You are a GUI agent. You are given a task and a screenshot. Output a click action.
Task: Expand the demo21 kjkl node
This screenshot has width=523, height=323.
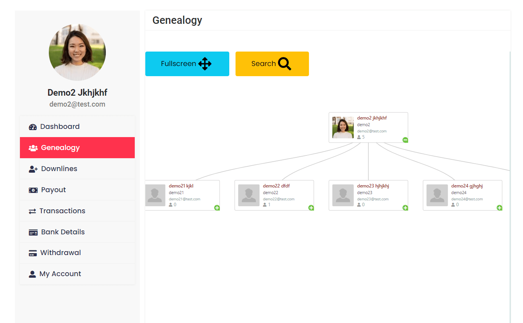(217, 208)
